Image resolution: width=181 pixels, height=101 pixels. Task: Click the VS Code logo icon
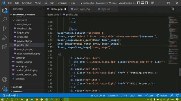(3, 3)
